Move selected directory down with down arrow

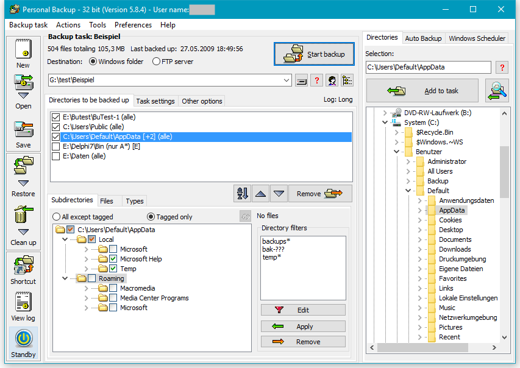[x=279, y=193]
